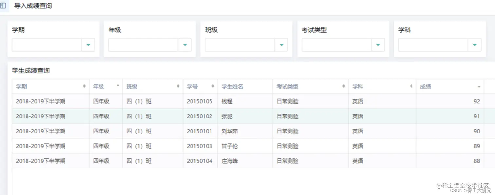Screen dimensions: 495x195
Task: Select the table row for student 钱程
Action: click(227, 101)
